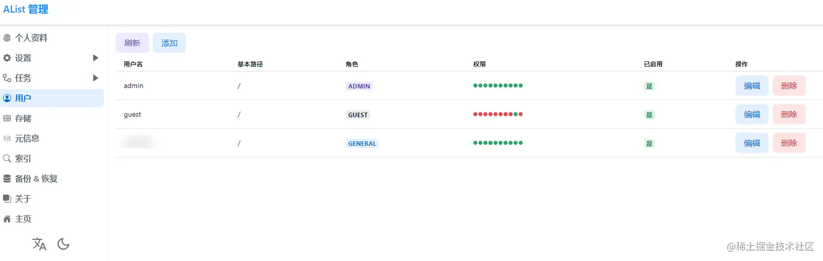Image resolution: width=823 pixels, height=261 pixels.
Task: Edit the GENERAL role user
Action: [752, 144]
